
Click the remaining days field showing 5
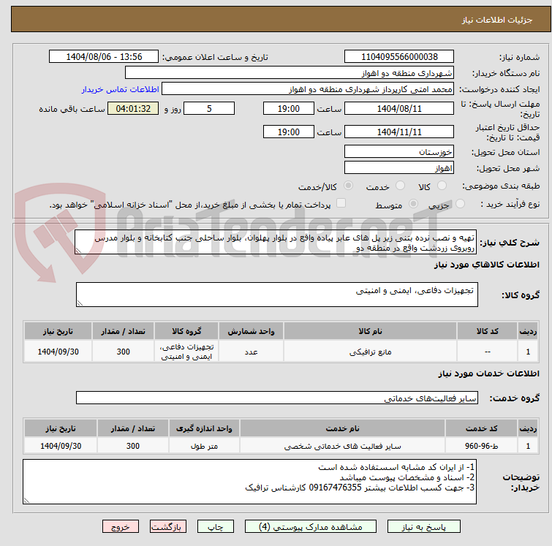[x=209, y=108]
